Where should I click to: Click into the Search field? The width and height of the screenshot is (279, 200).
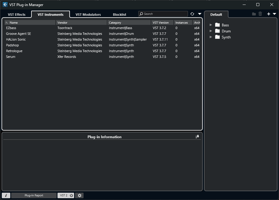click(x=163, y=14)
